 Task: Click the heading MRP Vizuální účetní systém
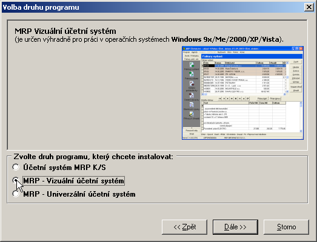(x=65, y=31)
